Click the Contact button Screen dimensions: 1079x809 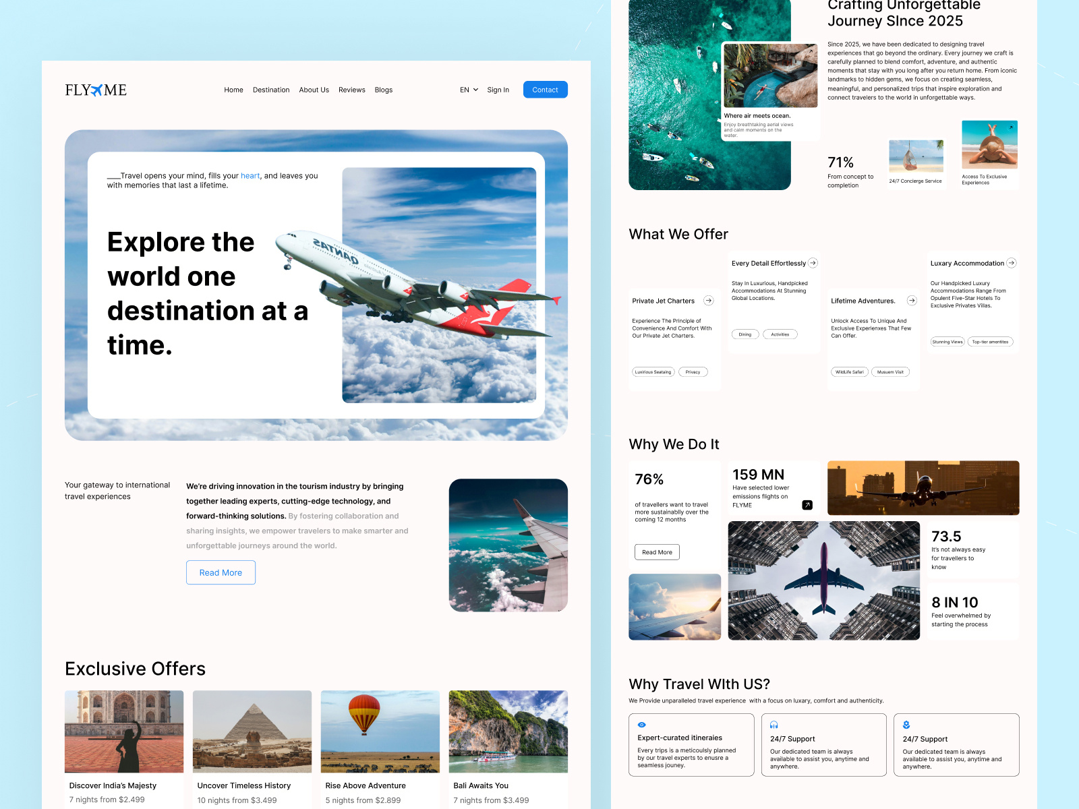[545, 89]
